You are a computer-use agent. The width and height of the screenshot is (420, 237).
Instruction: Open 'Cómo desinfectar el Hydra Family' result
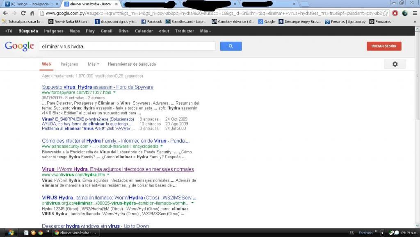pyautogui.click(x=116, y=141)
